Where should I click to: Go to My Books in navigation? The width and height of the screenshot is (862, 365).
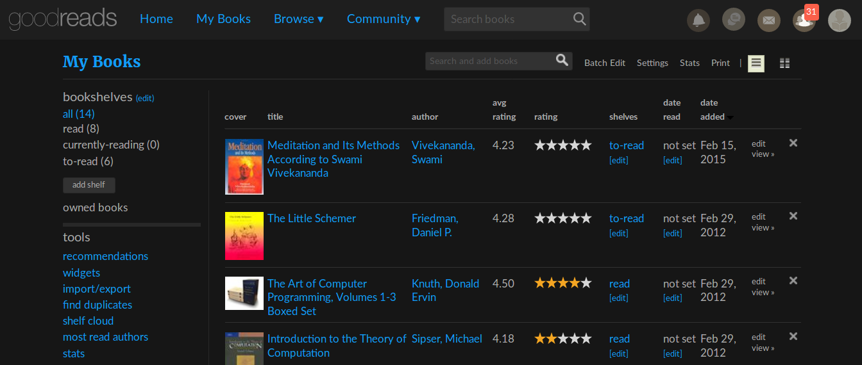point(223,19)
